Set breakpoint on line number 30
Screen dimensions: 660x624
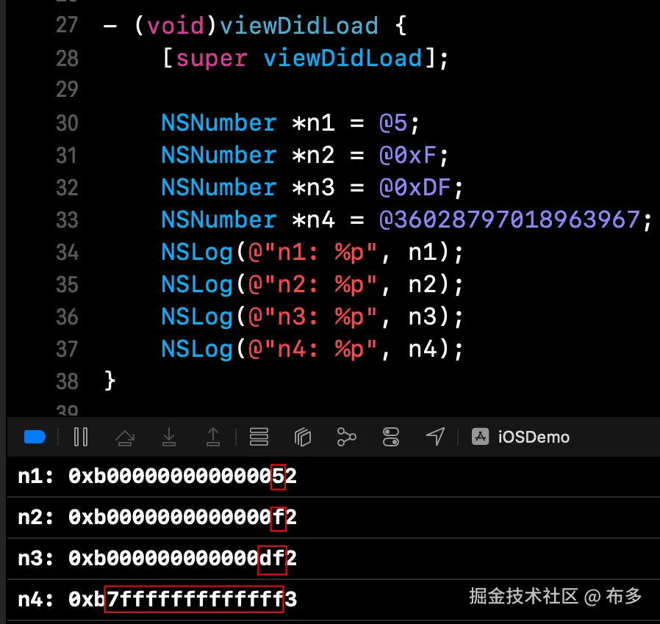click(x=67, y=123)
